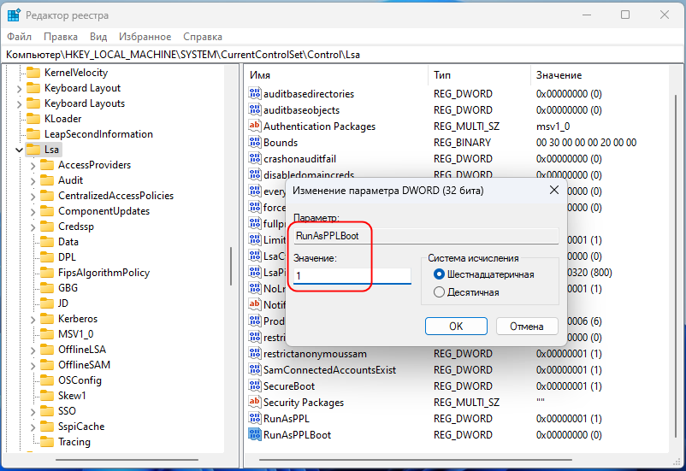
Task: Click the Keyboard Layout folder icon
Action: (x=33, y=87)
